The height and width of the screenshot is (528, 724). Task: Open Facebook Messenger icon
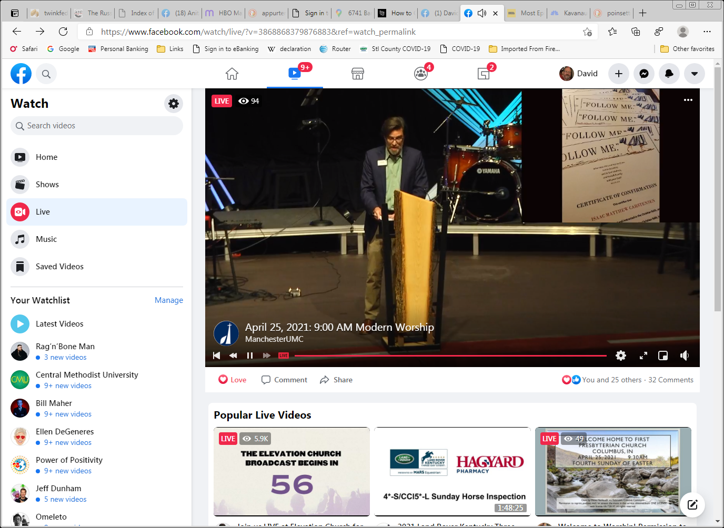click(x=643, y=74)
